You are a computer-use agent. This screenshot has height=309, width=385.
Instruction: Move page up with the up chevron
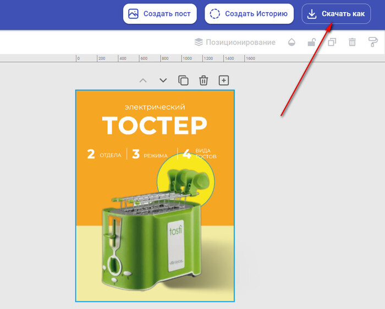pos(143,80)
